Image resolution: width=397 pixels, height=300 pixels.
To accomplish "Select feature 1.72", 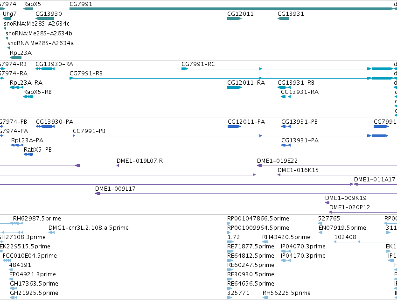I will tap(230, 242).
